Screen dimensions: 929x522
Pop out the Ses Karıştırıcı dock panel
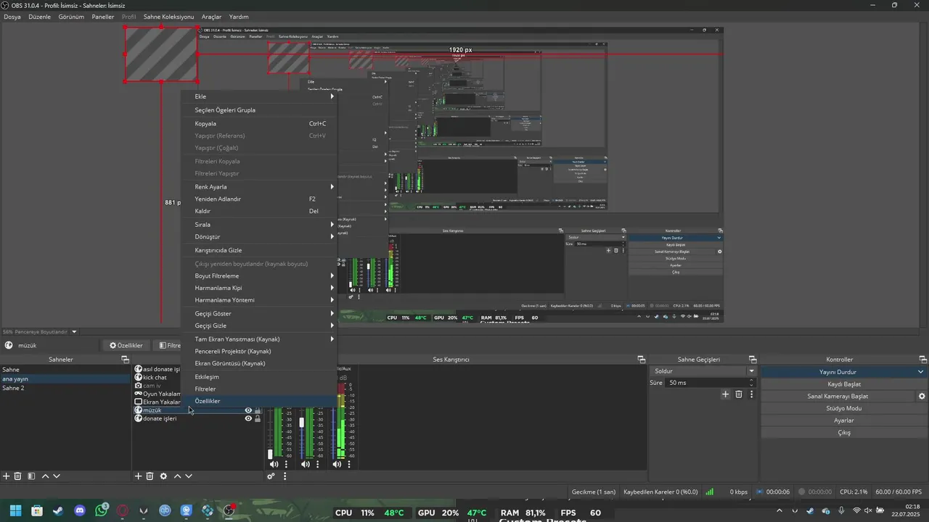641,360
